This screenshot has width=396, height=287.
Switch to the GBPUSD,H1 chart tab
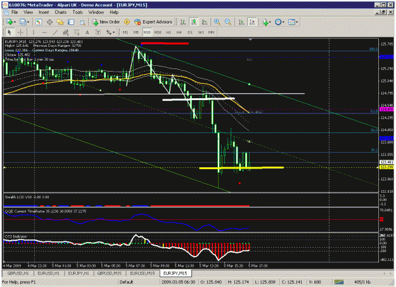[18, 273]
